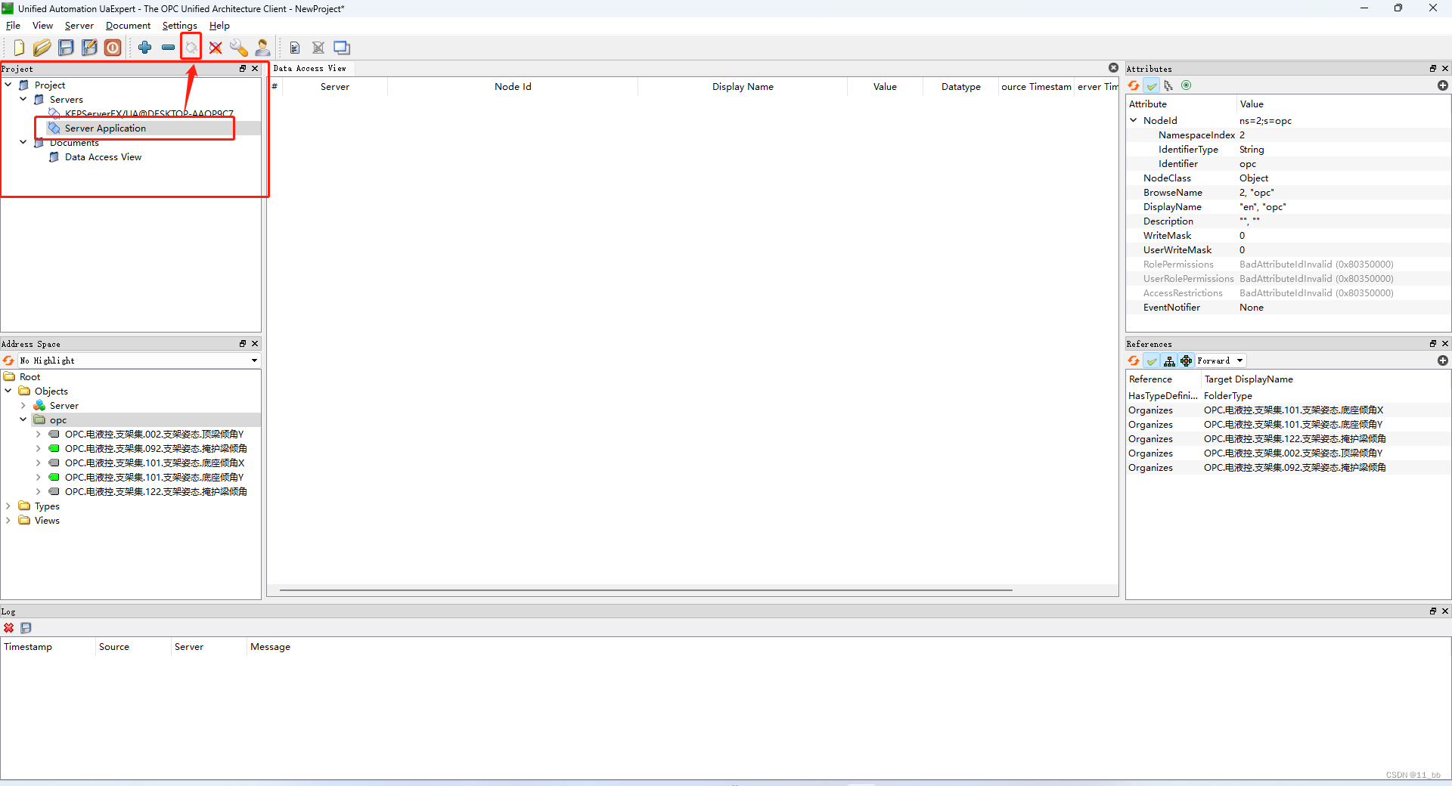Collapse the Objects folder
1452x786 pixels.
coord(8,391)
